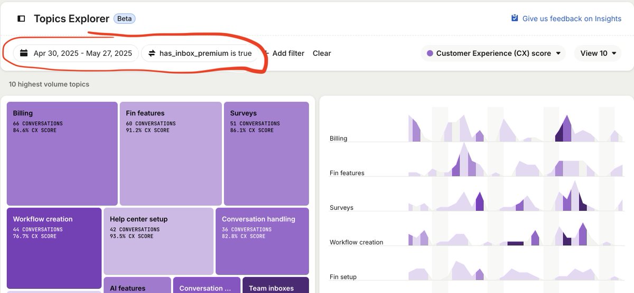Screen dimensions: 634x293
Task: Edit the has_inbox_premium is true filter
Action: [200, 53]
